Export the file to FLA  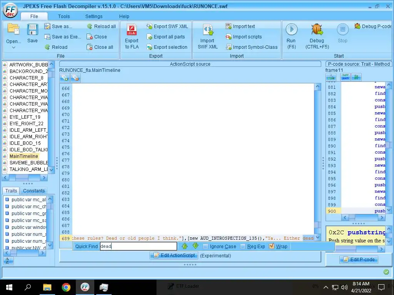coord(132,36)
